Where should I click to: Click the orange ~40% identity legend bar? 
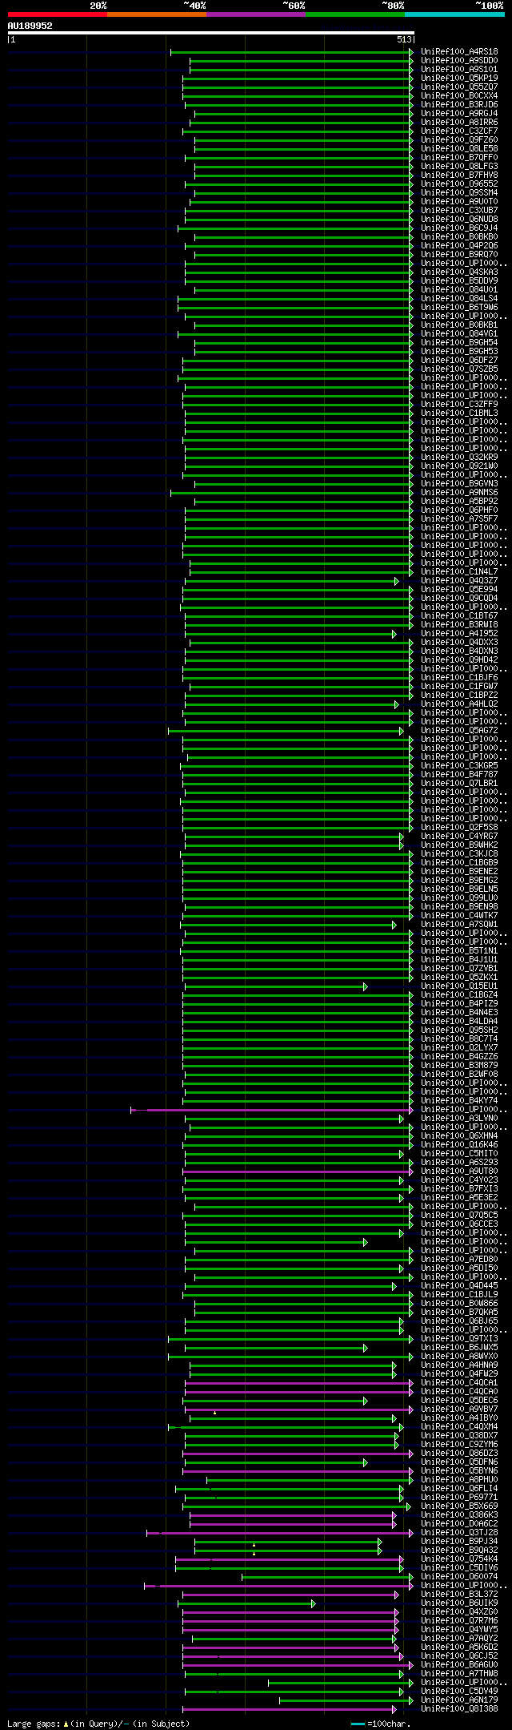[x=157, y=14]
